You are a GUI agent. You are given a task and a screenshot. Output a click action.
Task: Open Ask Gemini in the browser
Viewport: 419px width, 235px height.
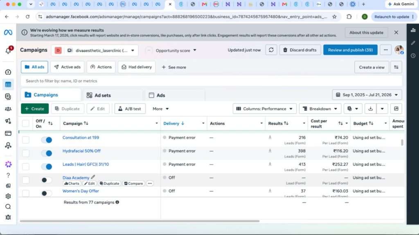(401, 4)
